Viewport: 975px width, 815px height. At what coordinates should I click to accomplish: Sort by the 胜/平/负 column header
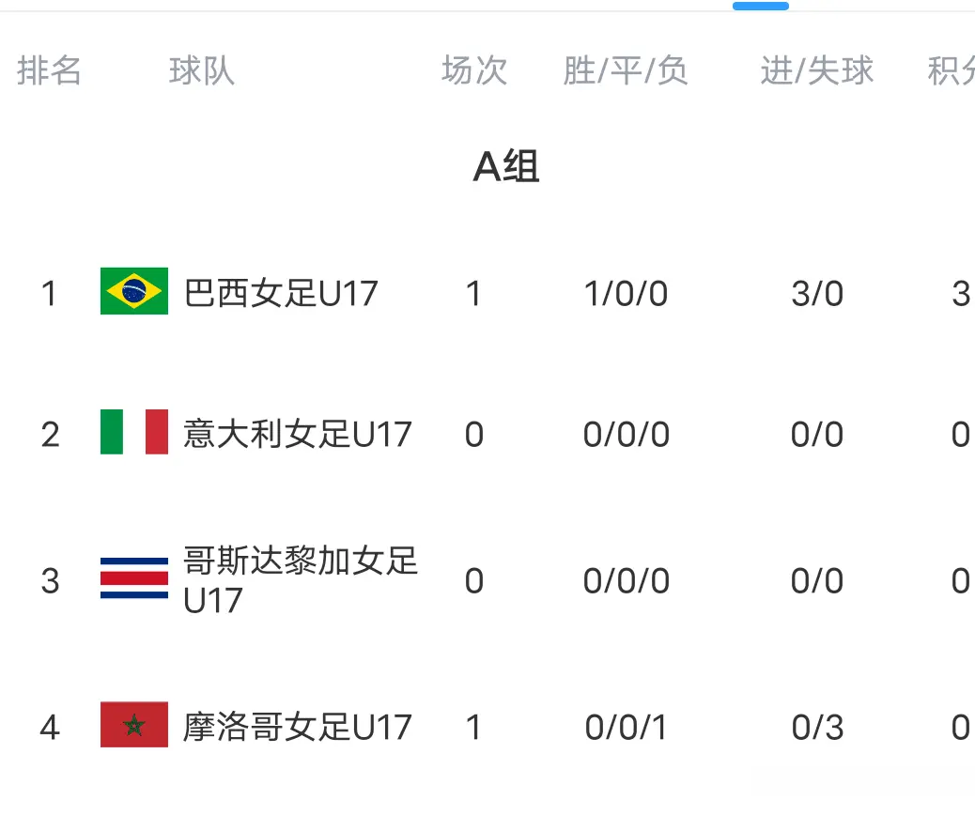[625, 70]
